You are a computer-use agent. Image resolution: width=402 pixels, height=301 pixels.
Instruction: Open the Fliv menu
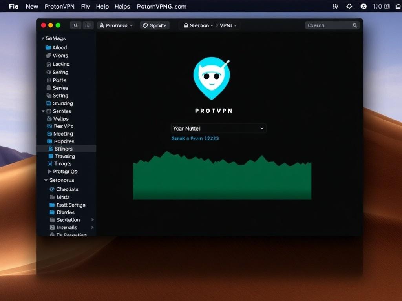(x=85, y=6)
